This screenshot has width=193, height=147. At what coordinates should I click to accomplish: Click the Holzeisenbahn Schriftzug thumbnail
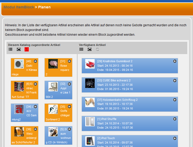coord(90,102)
